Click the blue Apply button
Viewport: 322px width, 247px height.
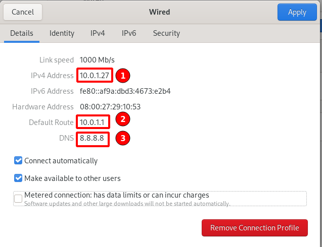click(297, 12)
